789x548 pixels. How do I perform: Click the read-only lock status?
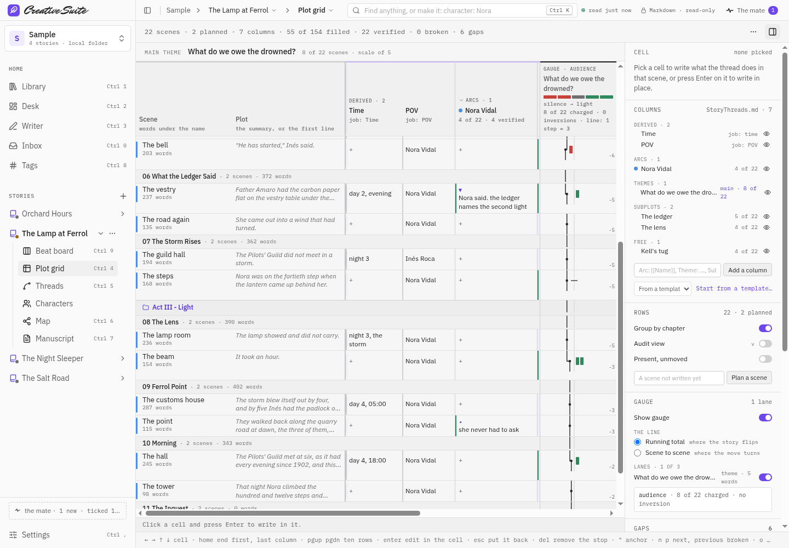[678, 10]
